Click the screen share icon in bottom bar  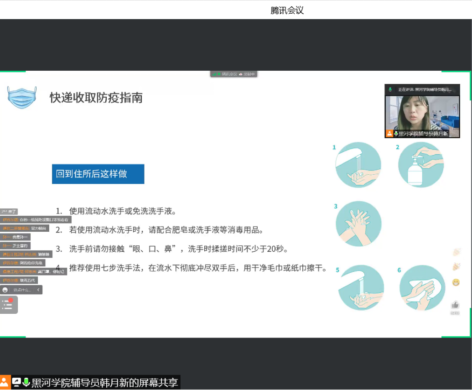(16, 382)
